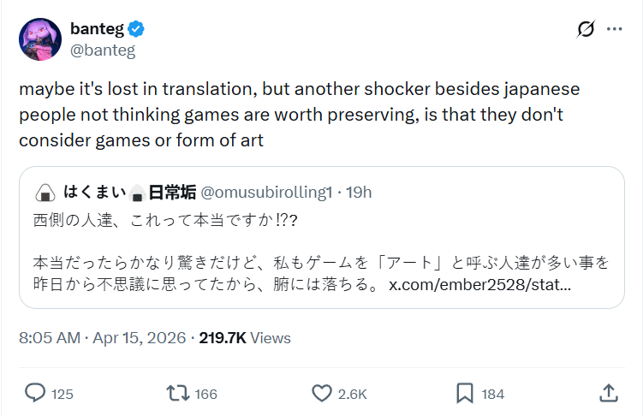Click the reply speech bubble icon
643x416 pixels.
(35, 393)
